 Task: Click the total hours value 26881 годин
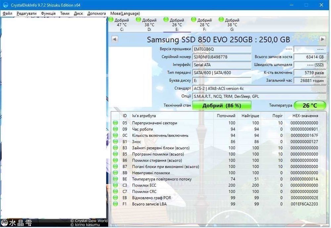tap(310, 81)
